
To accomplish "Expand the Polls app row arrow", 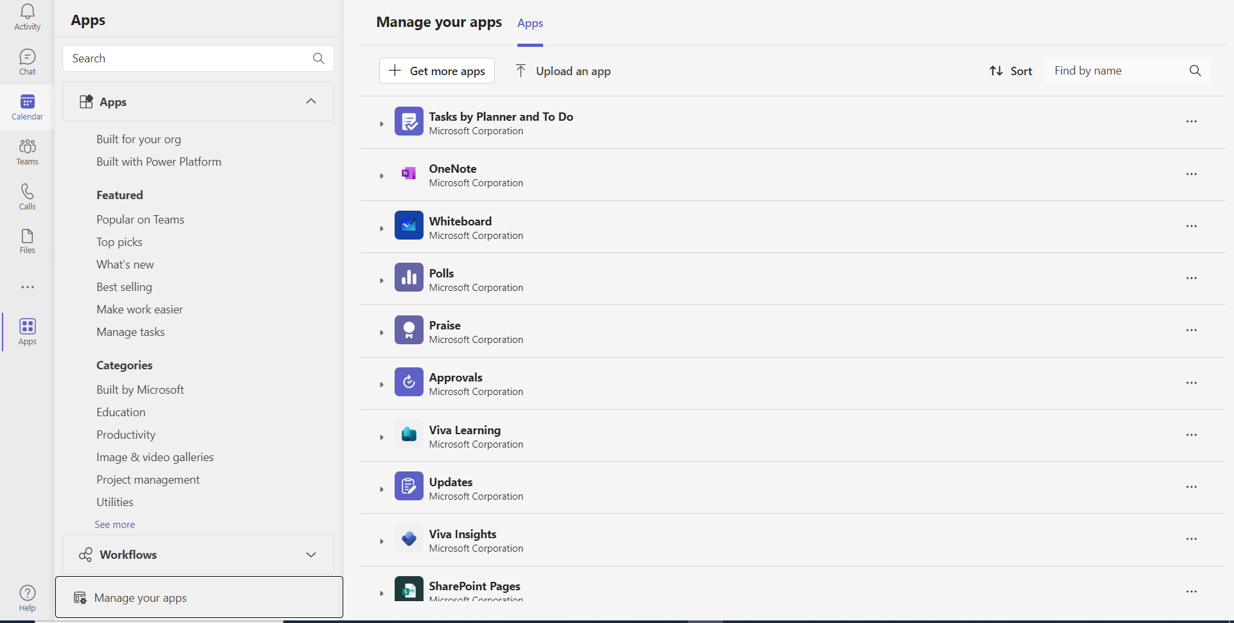I will (x=382, y=280).
